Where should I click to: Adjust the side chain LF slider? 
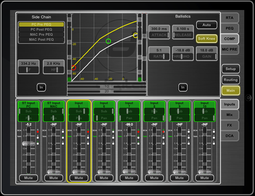(x=28, y=70)
